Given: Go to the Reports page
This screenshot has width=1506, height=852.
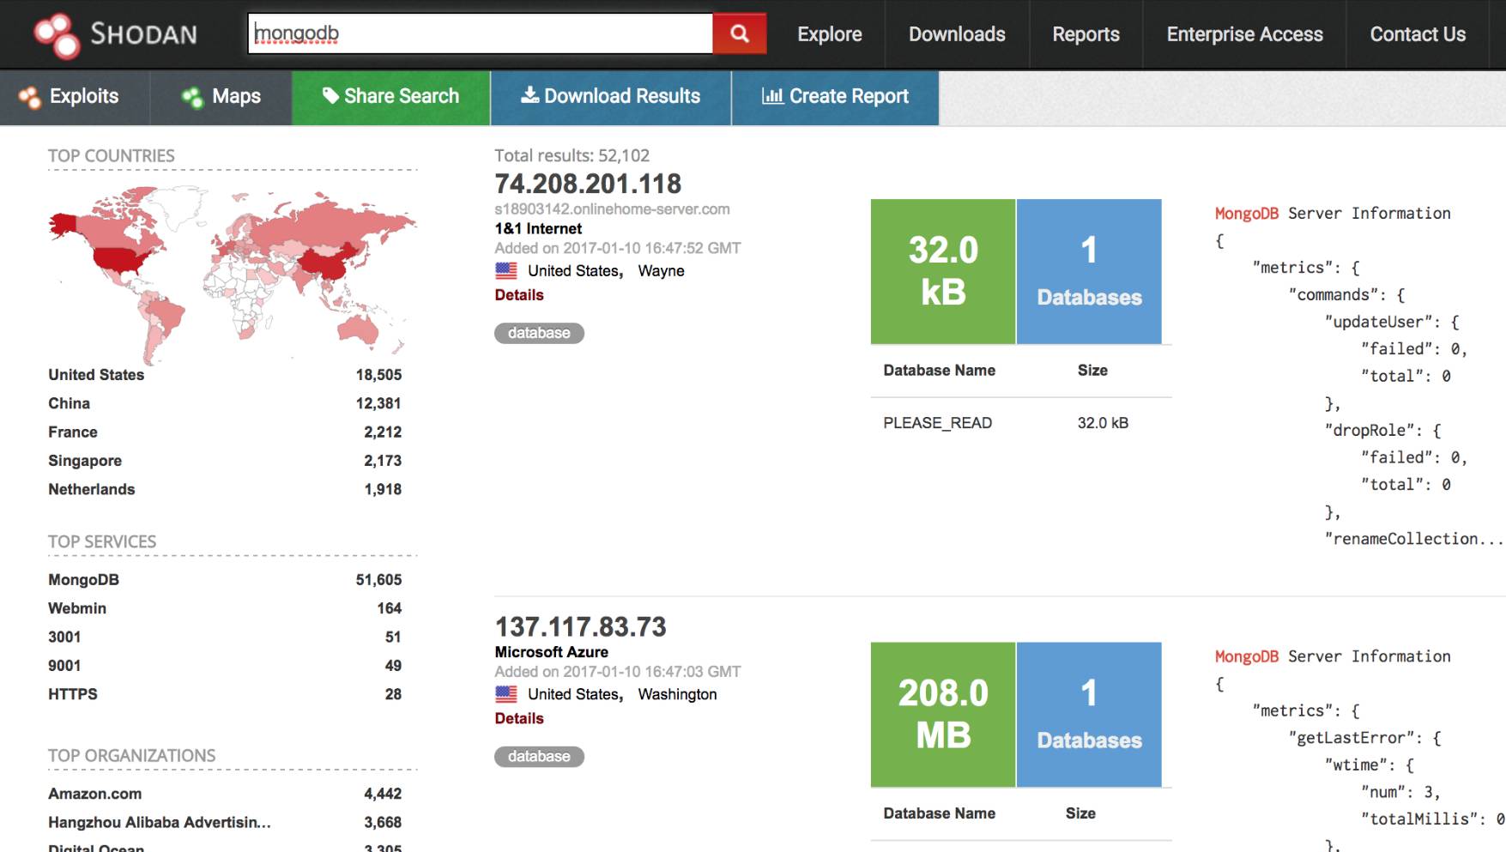Looking at the screenshot, I should pyautogui.click(x=1086, y=34).
